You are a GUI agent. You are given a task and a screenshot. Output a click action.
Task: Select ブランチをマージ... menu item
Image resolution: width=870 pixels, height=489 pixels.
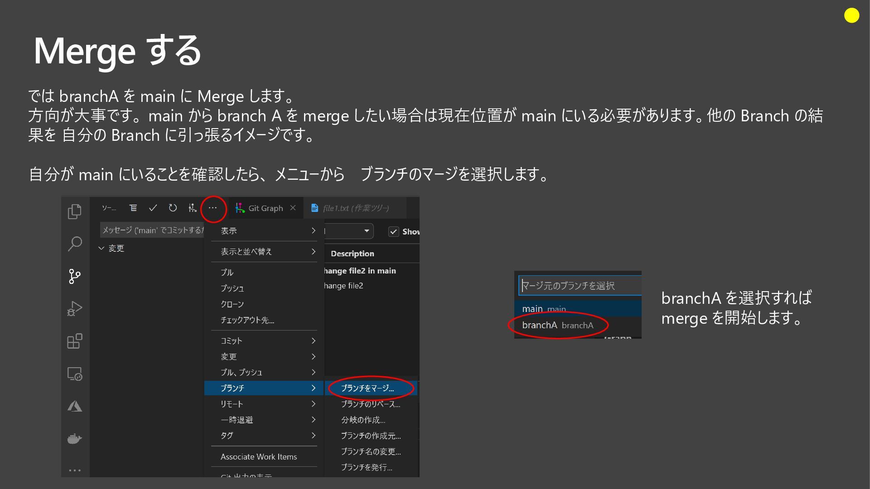coord(367,388)
